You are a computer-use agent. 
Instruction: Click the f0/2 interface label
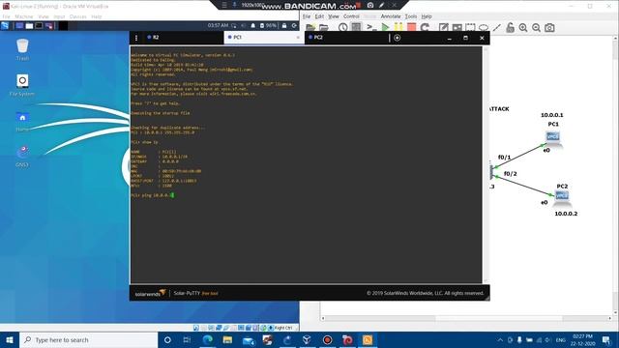click(510, 174)
